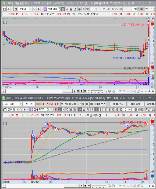Select the 일 (daily) period in the bottom chart toolbar

coord(56,110)
